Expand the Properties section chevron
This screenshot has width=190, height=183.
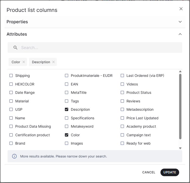180,22
